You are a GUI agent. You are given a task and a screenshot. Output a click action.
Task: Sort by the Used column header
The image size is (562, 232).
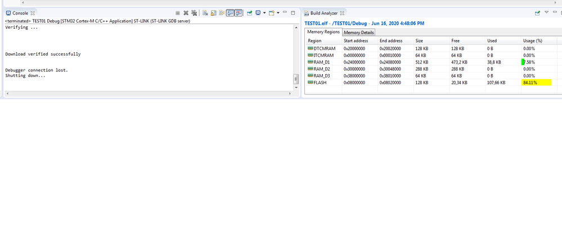click(503, 41)
